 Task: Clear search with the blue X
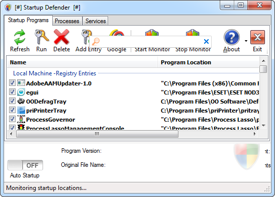point(207,41)
